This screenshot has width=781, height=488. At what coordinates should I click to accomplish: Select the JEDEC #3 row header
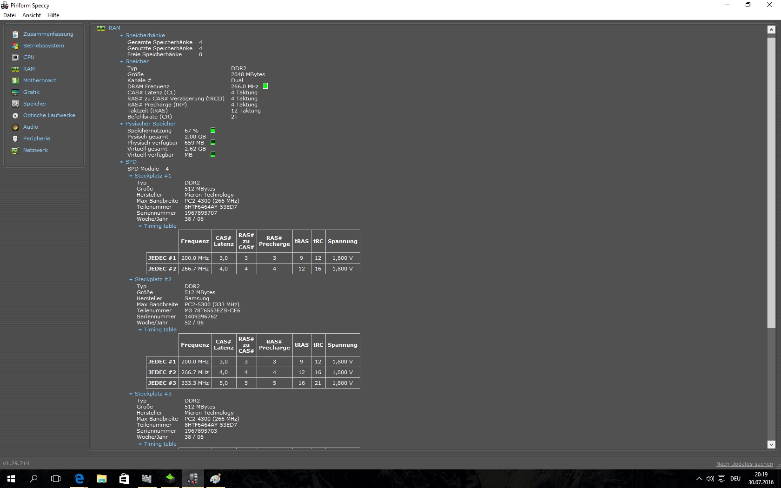[162, 383]
